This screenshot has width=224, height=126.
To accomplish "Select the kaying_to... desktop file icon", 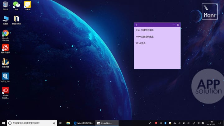I will pyautogui.click(x=5, y=77).
